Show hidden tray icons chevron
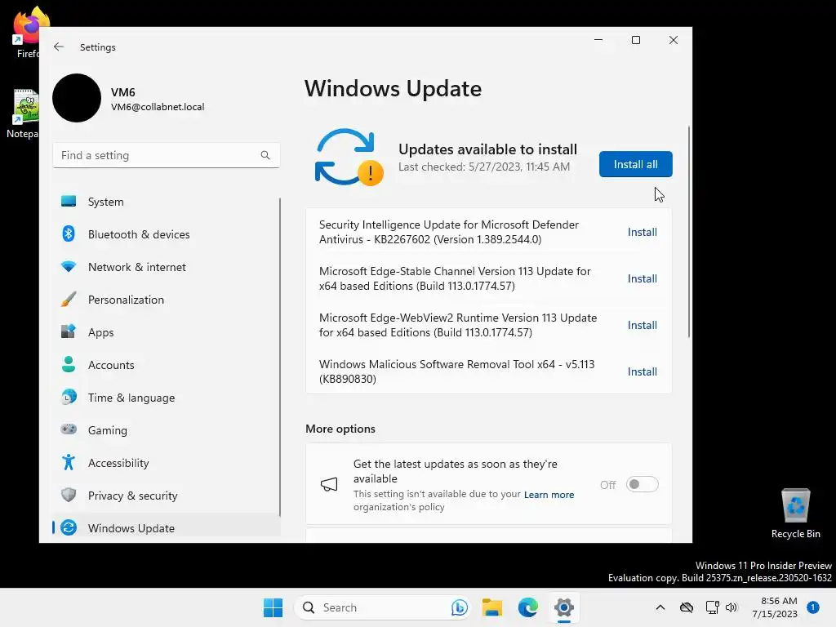 coord(660,607)
